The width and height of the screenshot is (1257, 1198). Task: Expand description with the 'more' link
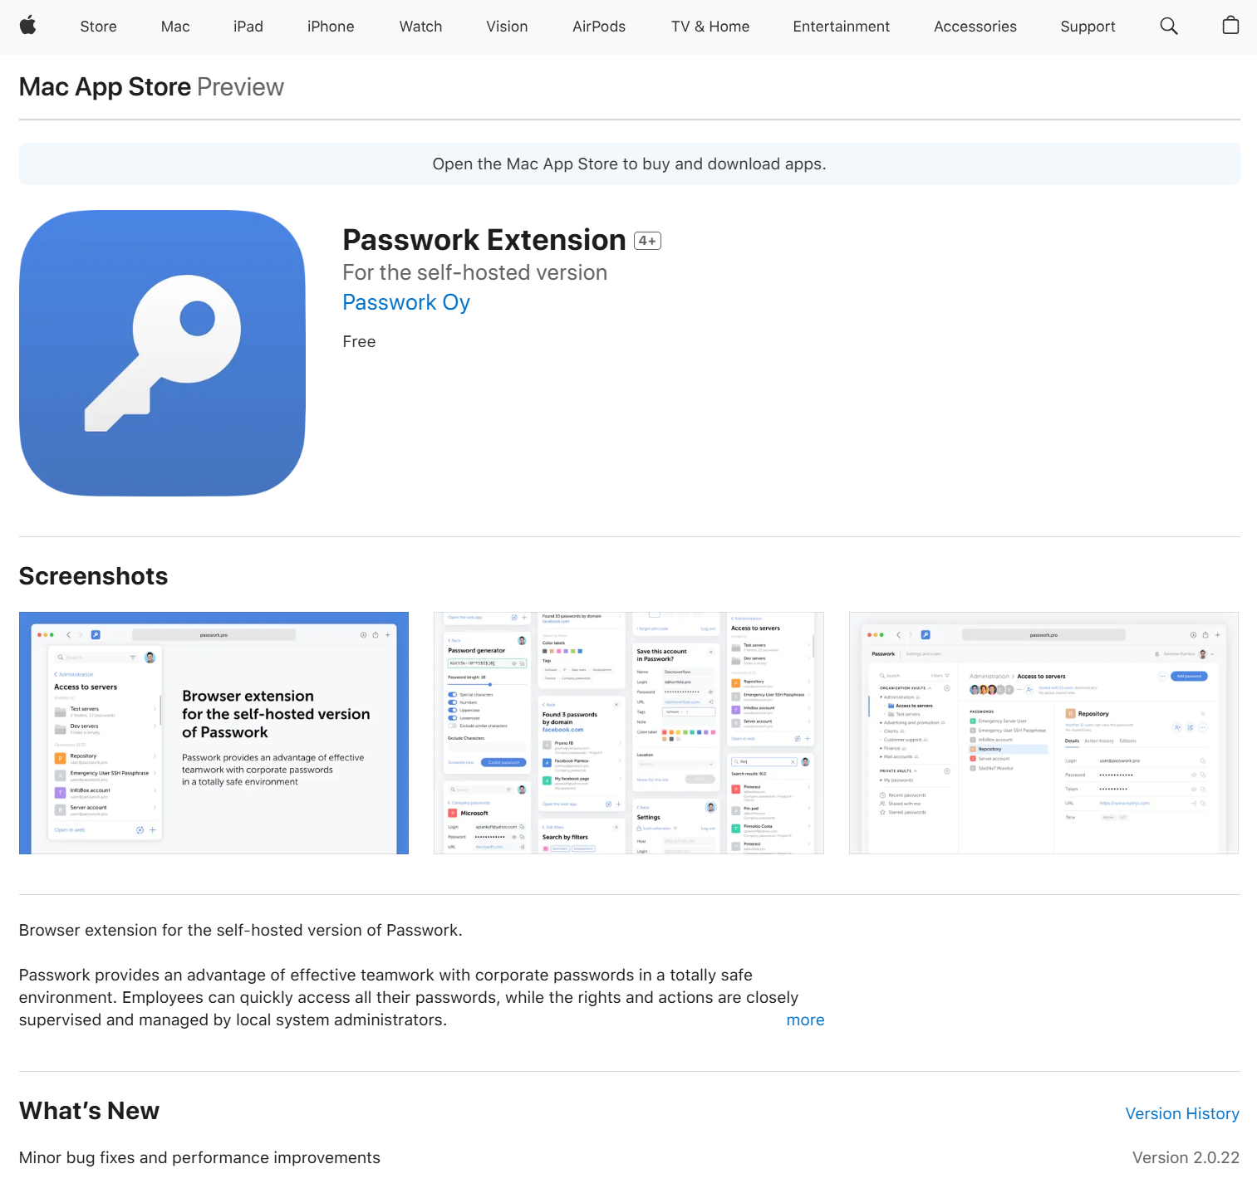pos(805,1020)
